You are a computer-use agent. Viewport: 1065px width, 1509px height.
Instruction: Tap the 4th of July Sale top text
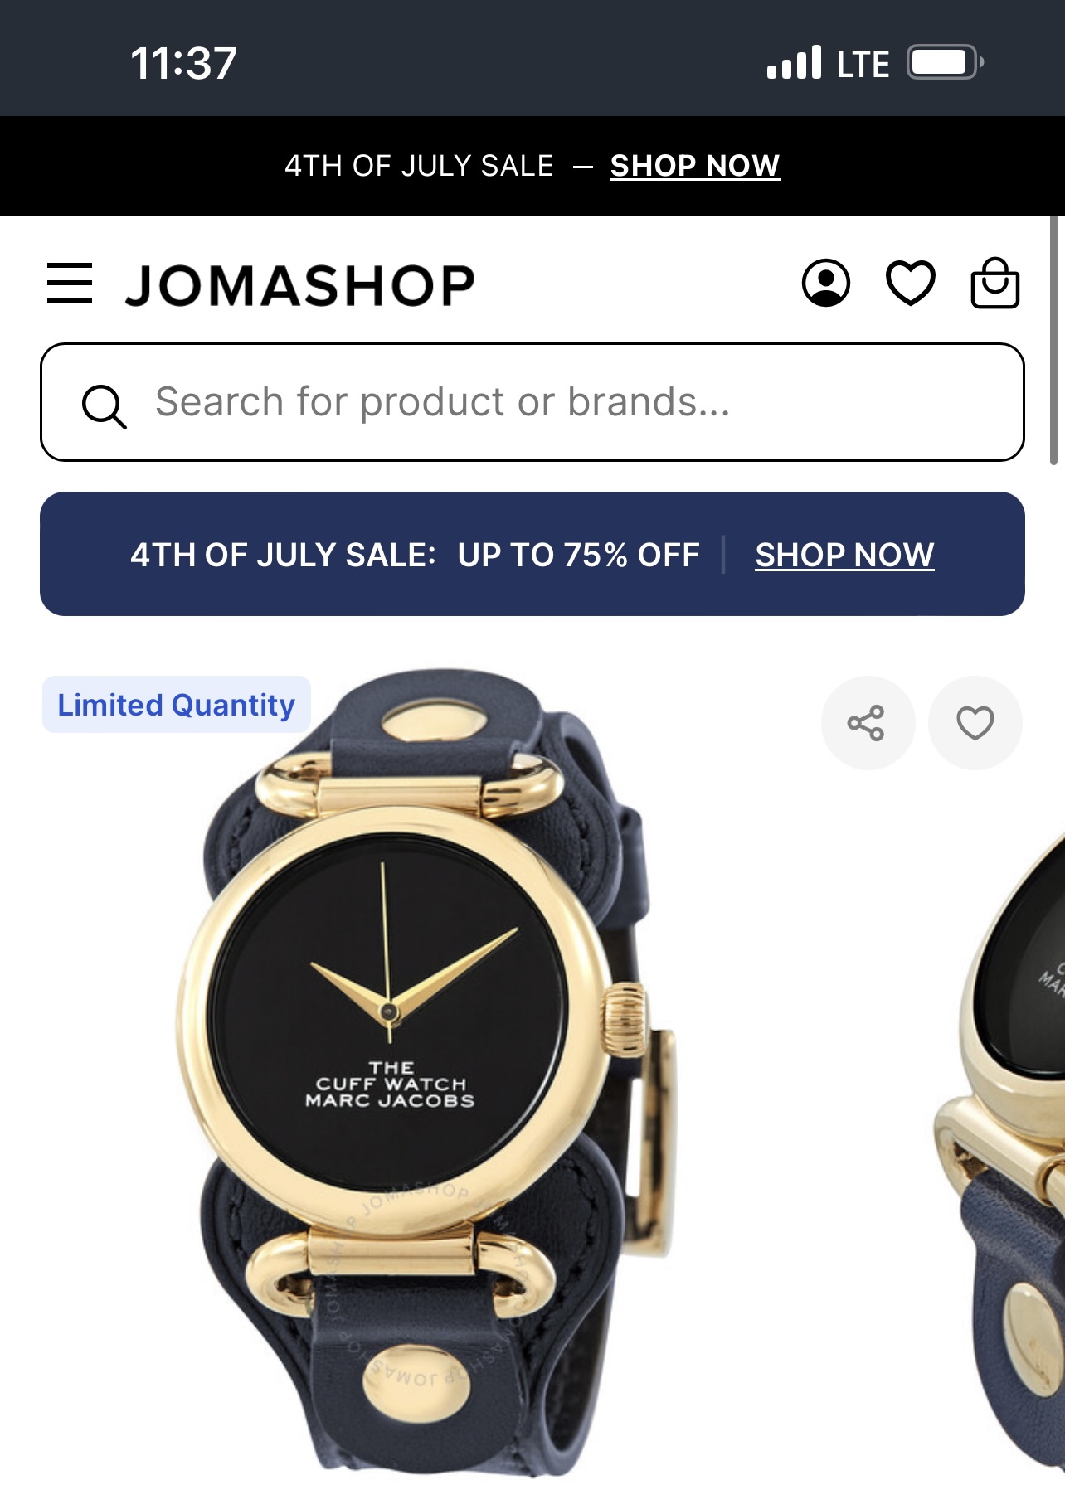point(419,166)
